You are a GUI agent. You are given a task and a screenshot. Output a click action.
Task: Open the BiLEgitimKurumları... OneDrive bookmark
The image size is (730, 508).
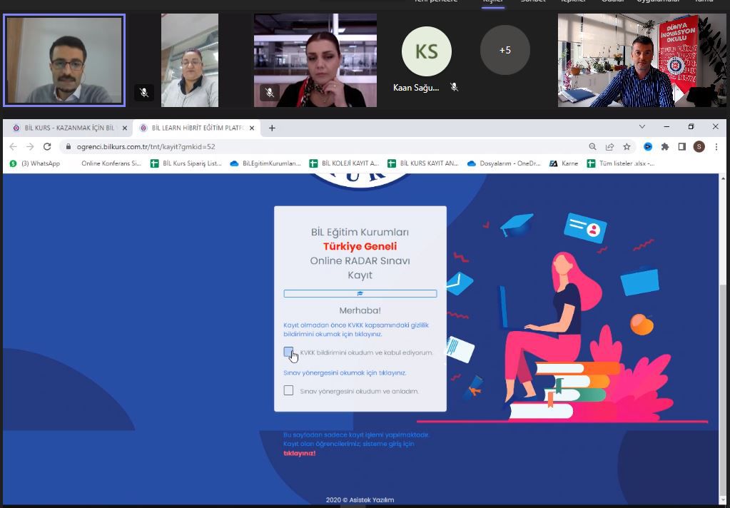266,163
